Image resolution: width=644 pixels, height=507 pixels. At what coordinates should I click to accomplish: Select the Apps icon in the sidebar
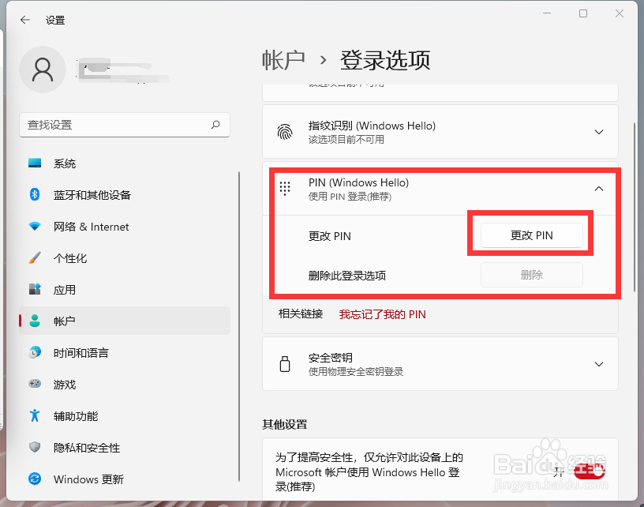[35, 289]
